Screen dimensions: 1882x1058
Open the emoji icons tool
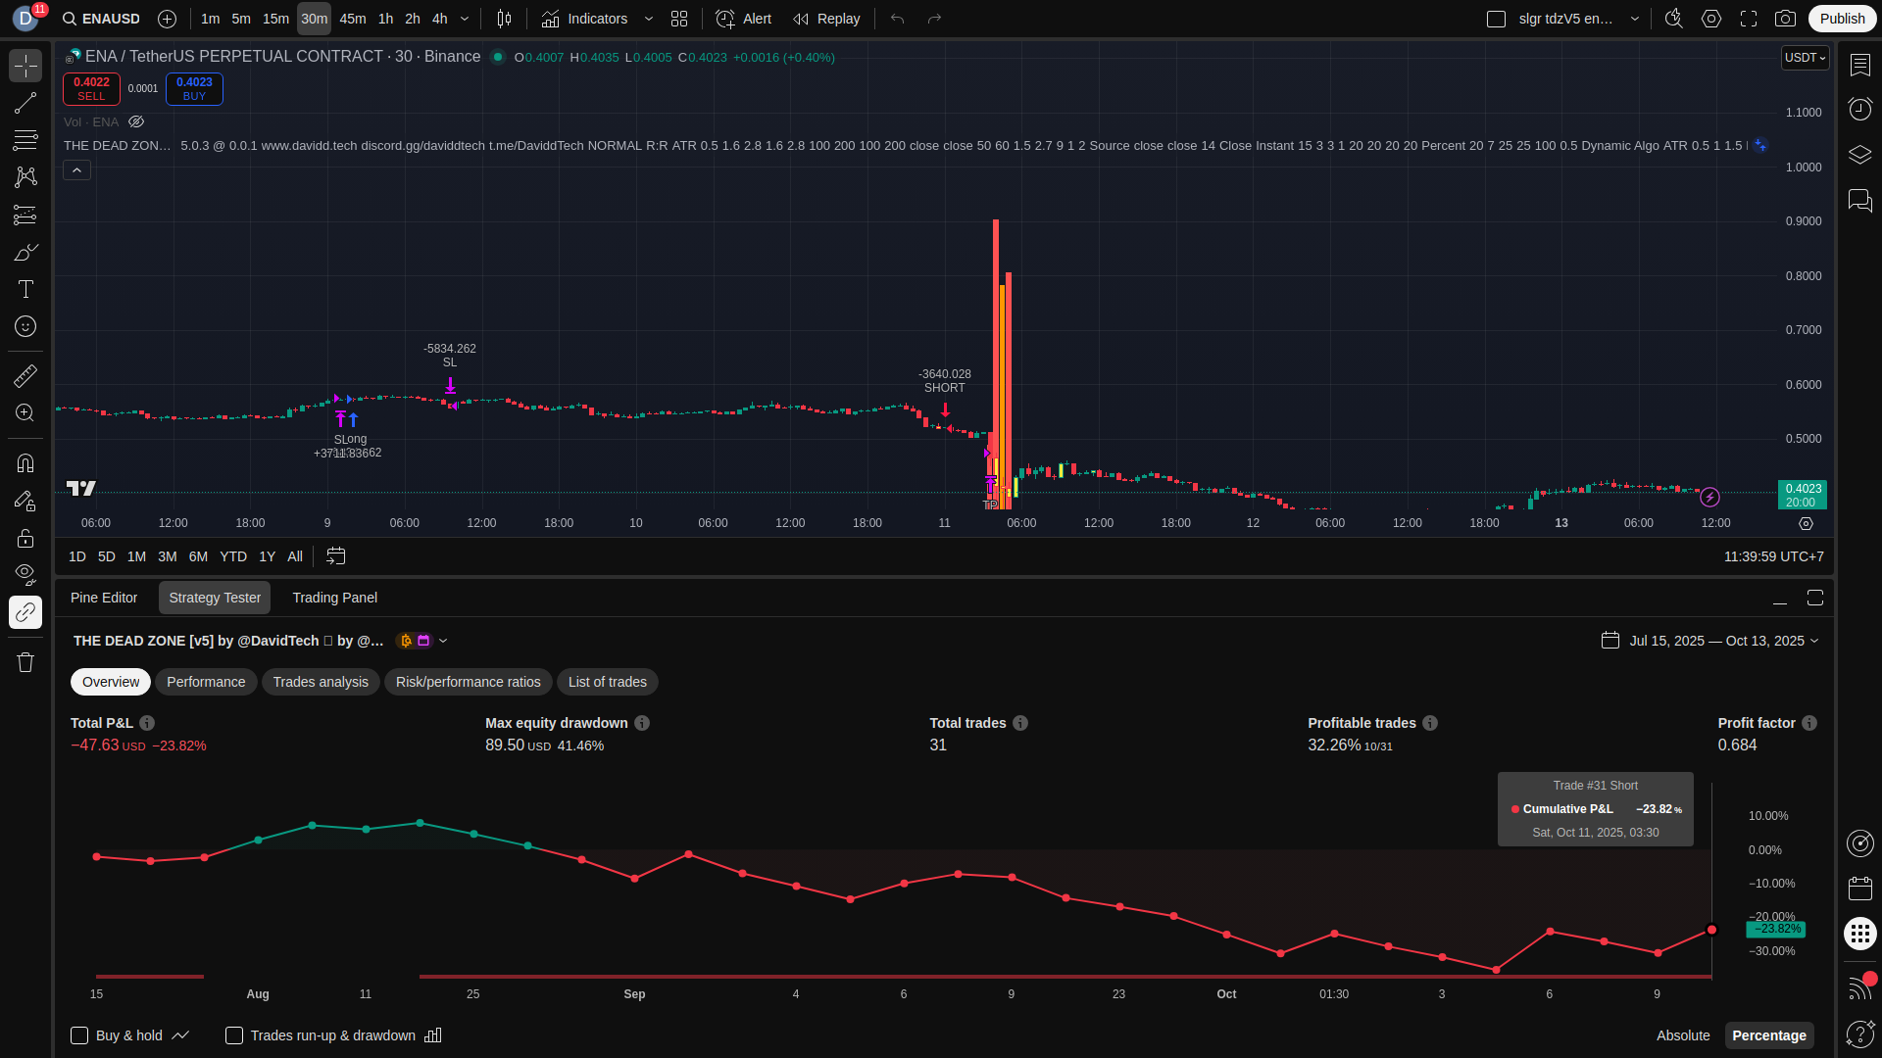[x=25, y=326]
